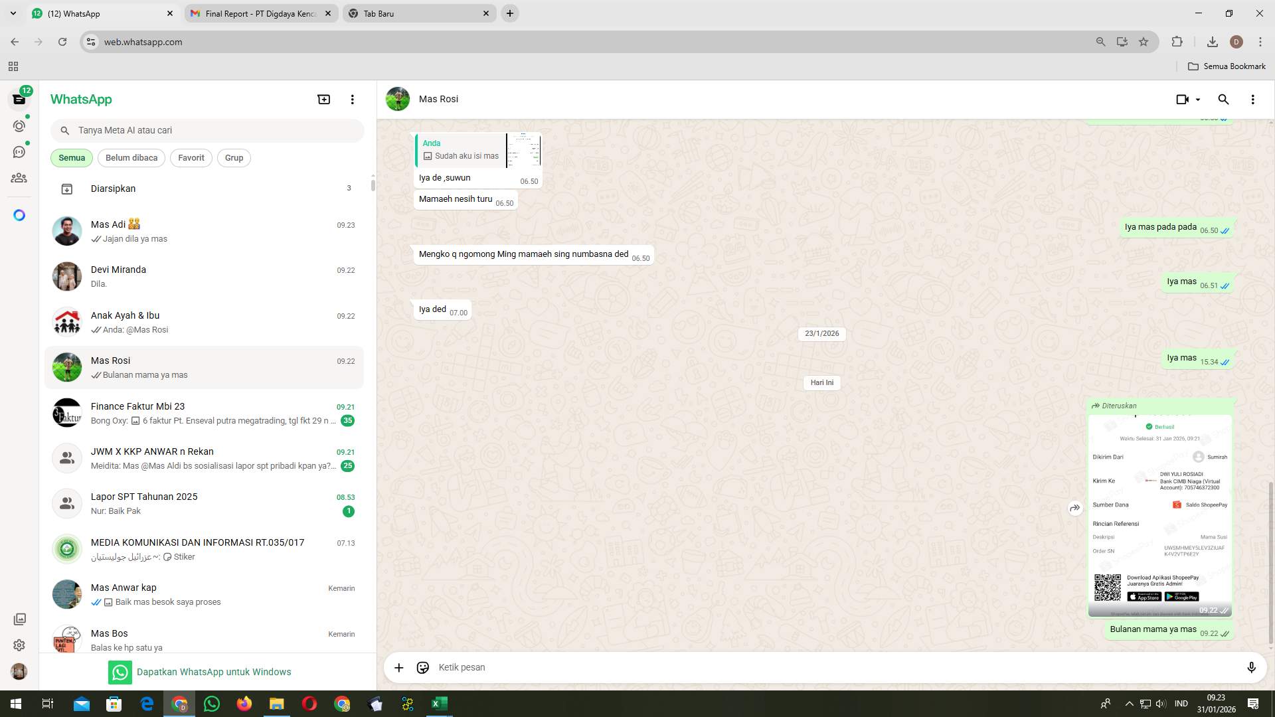
Task: Open the Channels section in sidebar
Action: (x=19, y=151)
